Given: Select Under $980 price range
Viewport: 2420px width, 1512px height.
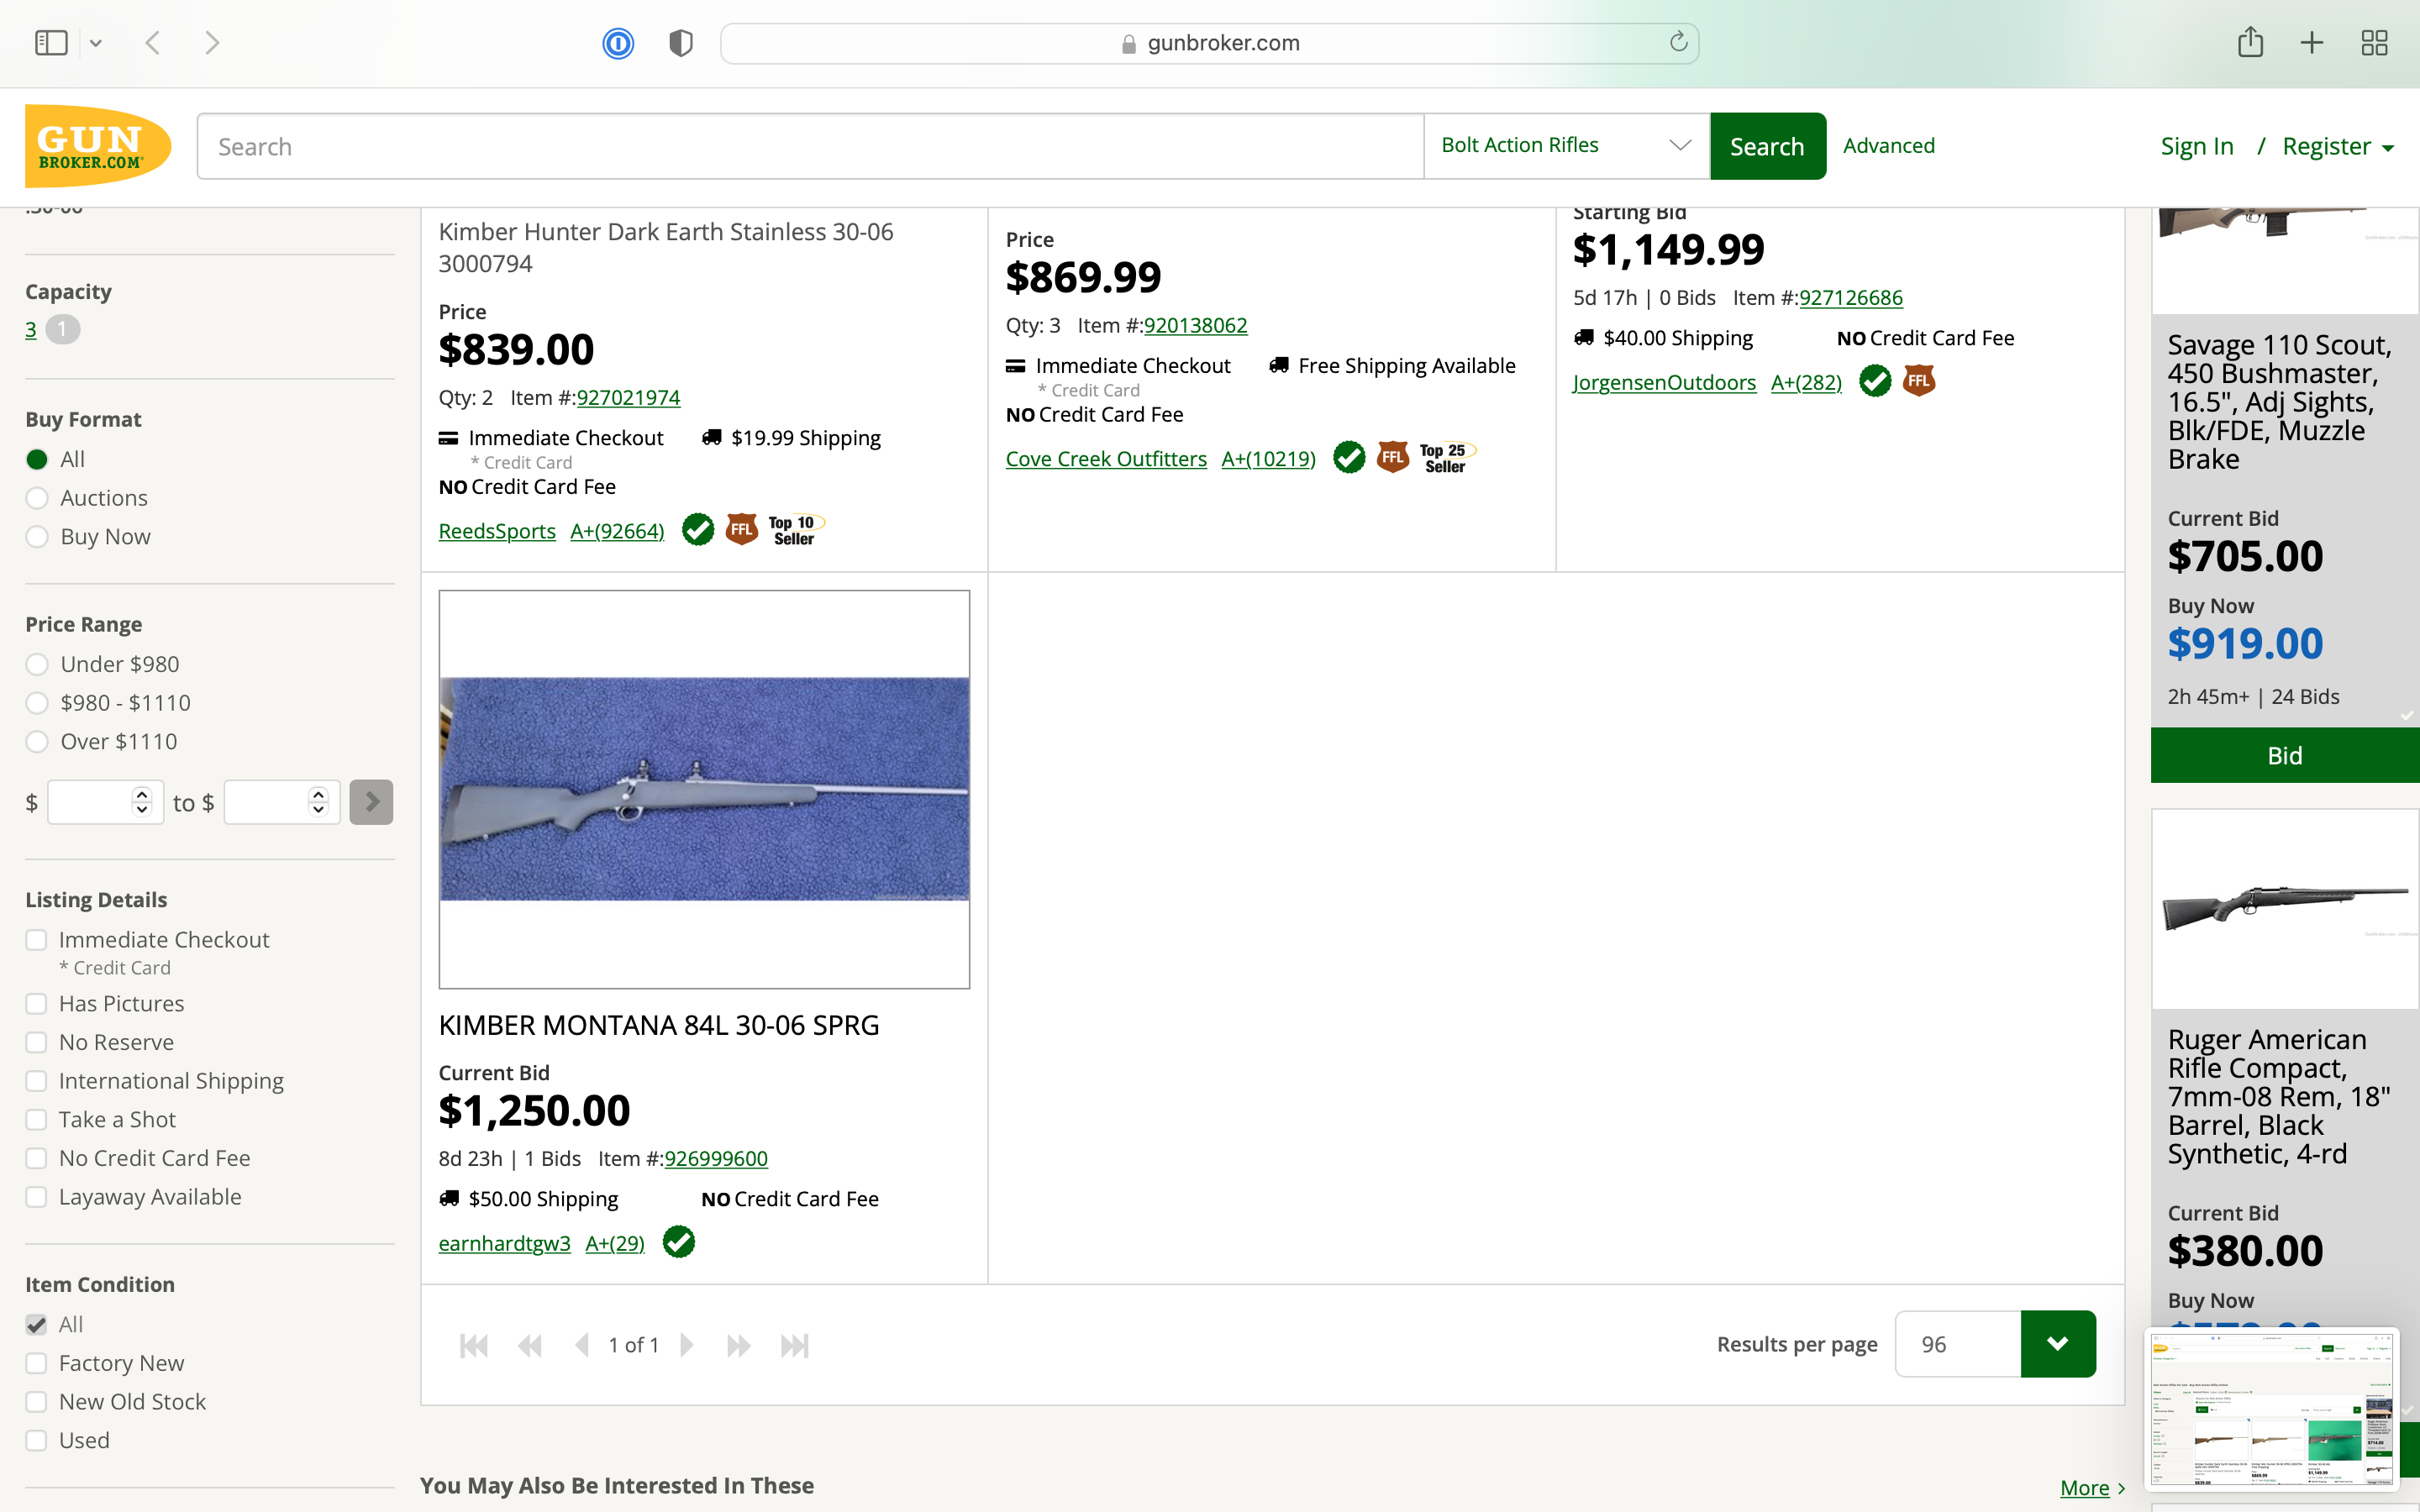Looking at the screenshot, I should point(37,664).
